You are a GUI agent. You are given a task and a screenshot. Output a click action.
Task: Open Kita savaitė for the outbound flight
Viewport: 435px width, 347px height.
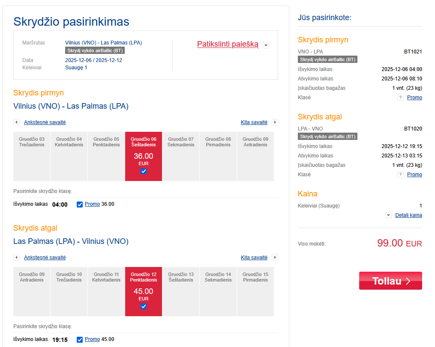[x=254, y=122]
